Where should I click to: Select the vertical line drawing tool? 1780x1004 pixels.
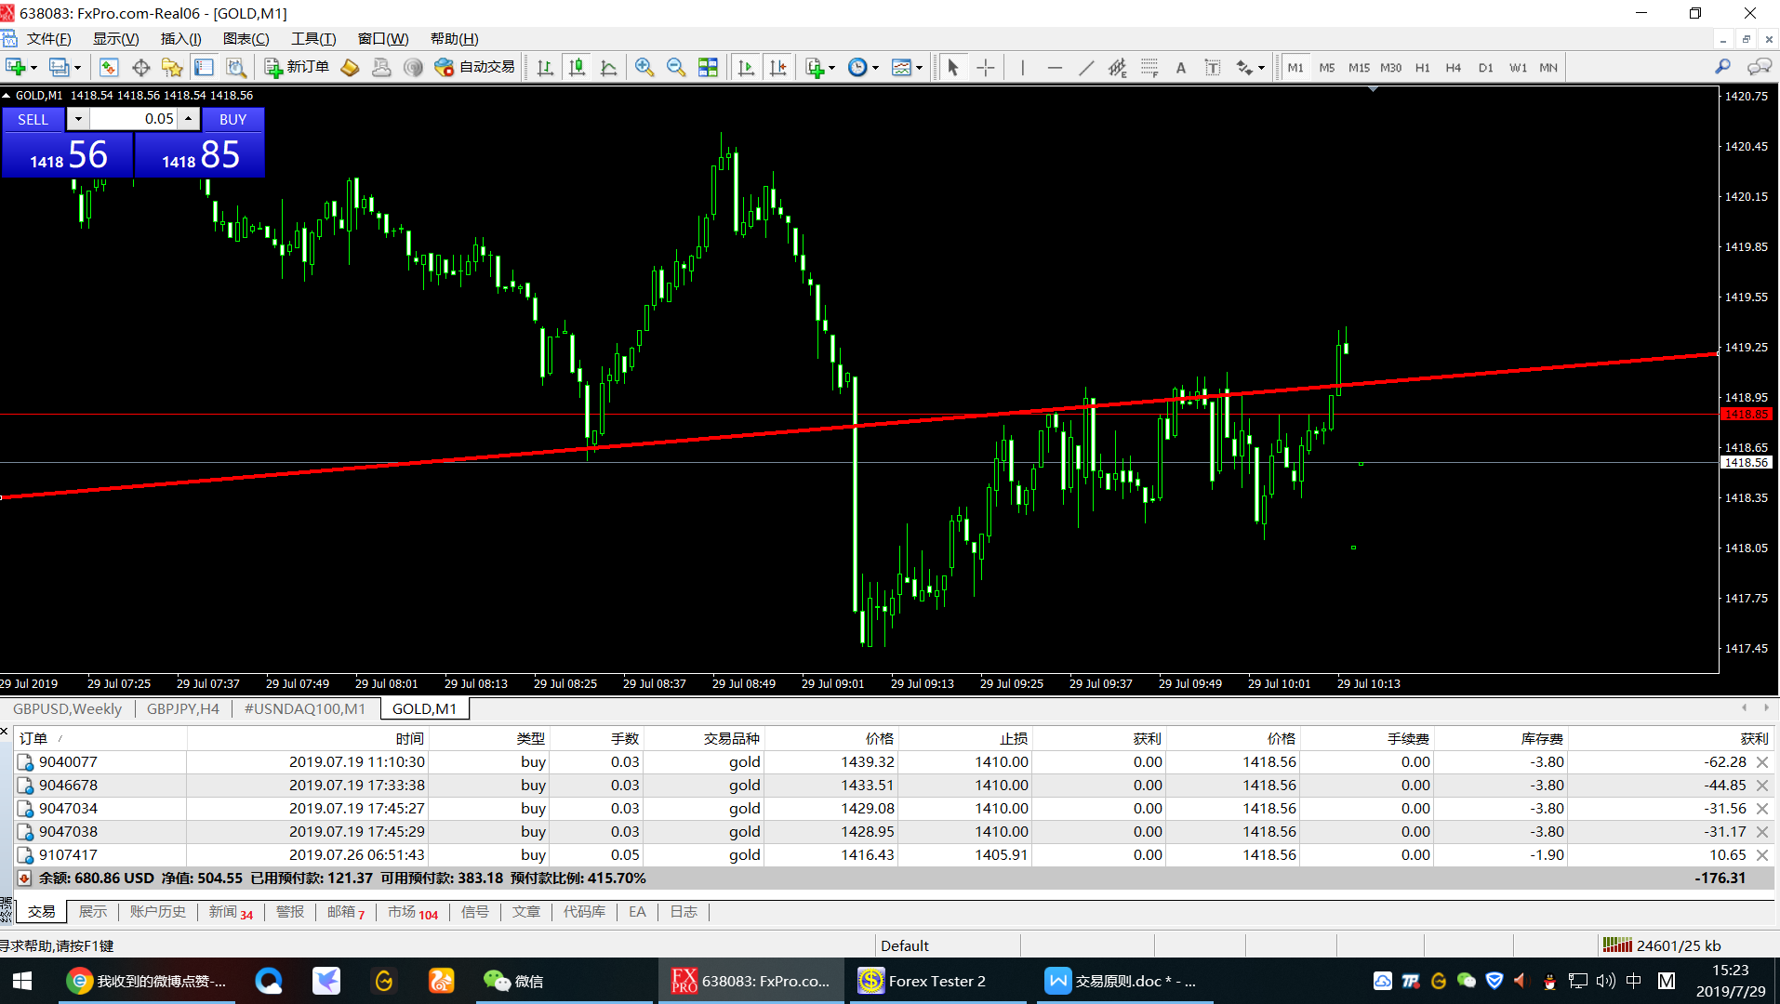tap(1022, 67)
